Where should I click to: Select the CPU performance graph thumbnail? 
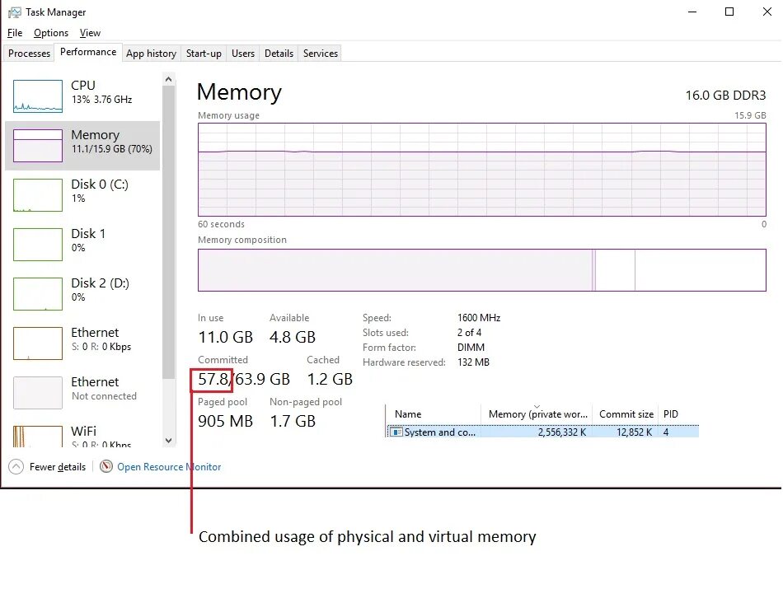(x=38, y=96)
